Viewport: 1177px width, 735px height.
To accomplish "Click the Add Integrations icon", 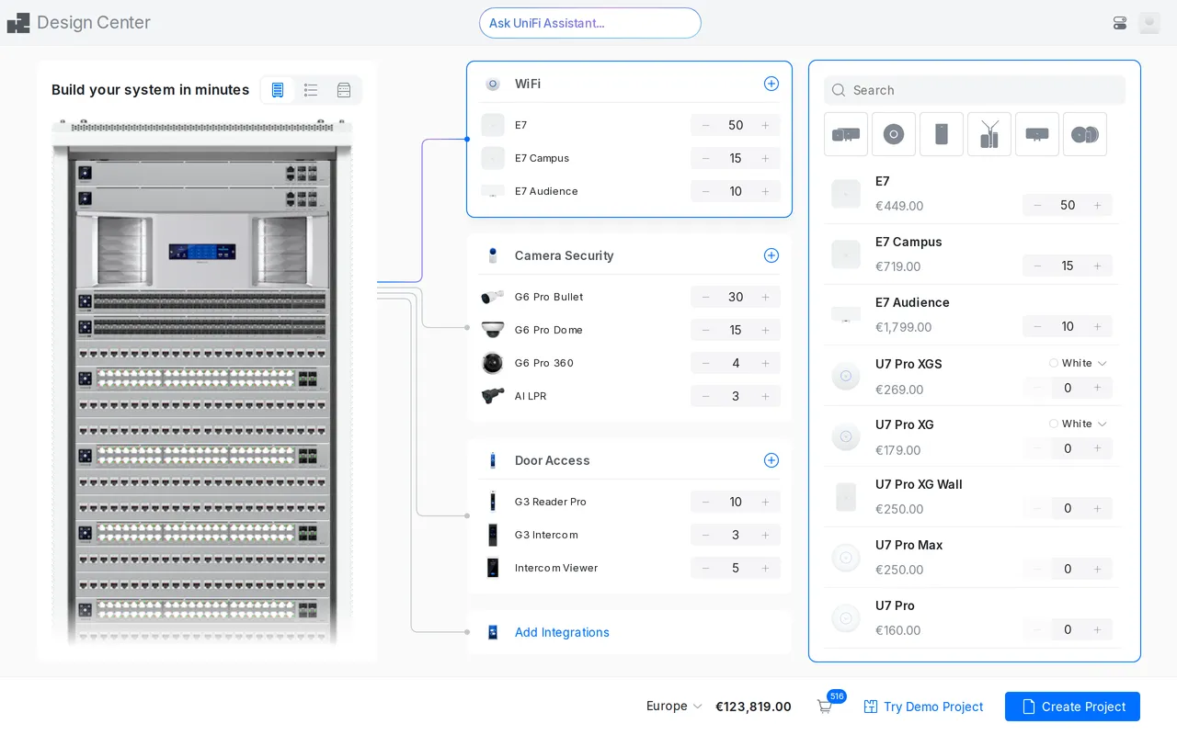I will pos(493,632).
